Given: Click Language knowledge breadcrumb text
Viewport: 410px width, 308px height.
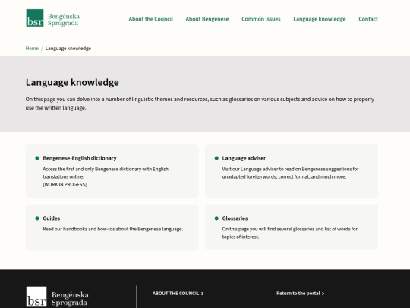Looking at the screenshot, I should coord(68,48).
